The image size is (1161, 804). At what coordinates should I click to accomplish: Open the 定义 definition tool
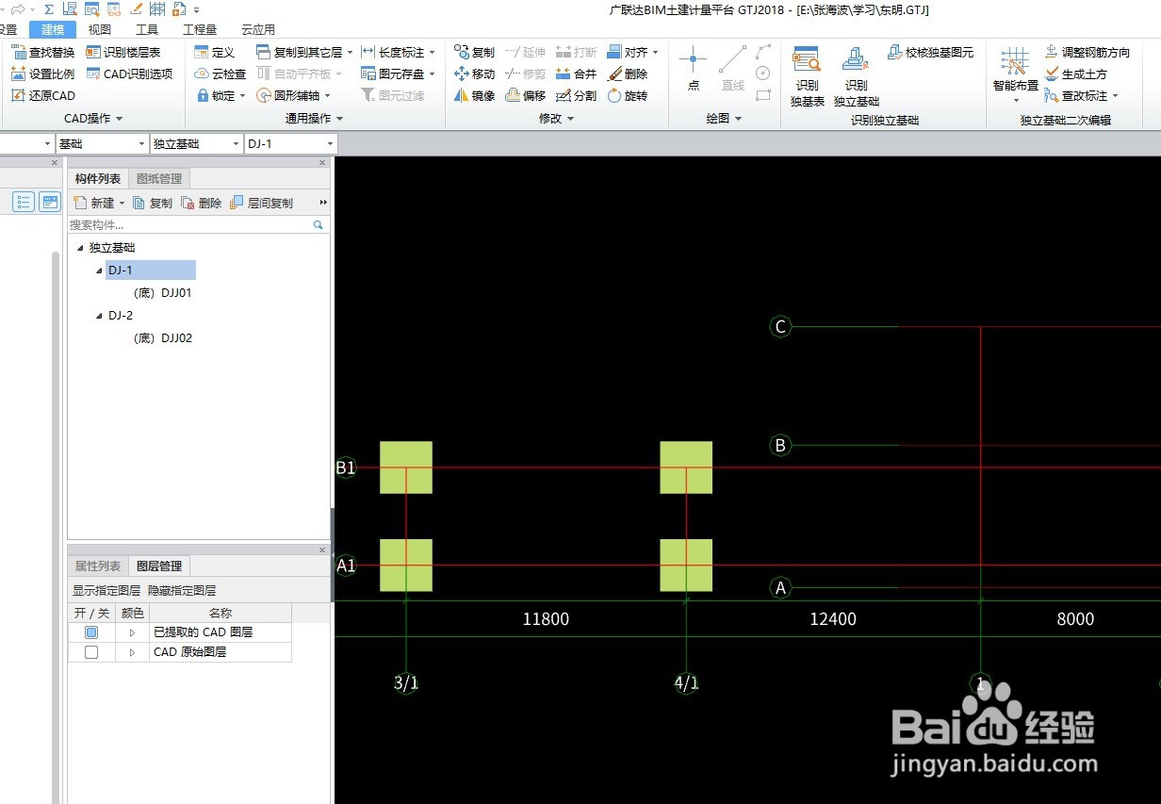coord(214,53)
